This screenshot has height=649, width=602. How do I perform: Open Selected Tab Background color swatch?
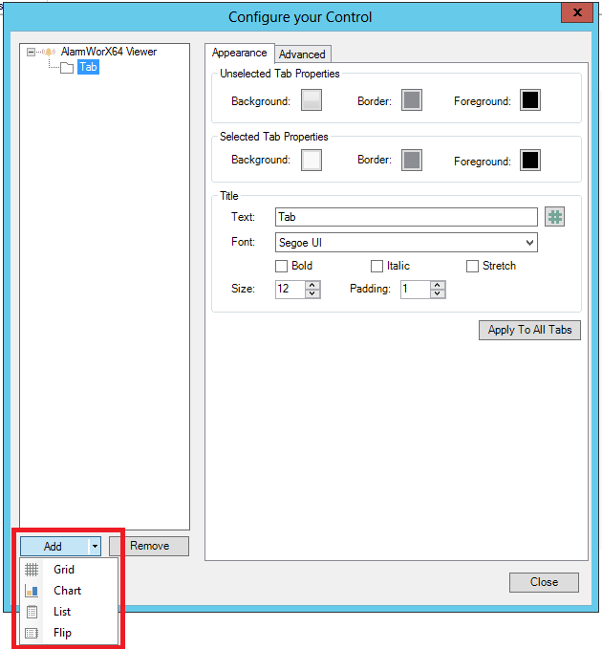click(x=312, y=161)
